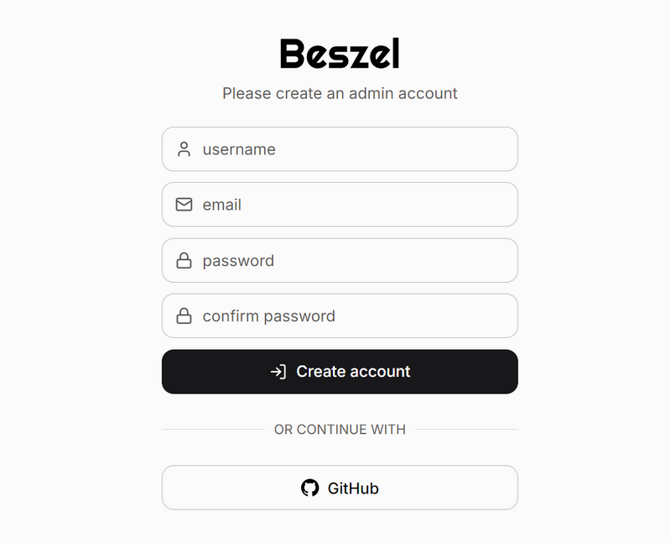Focus the password input field

352,261
